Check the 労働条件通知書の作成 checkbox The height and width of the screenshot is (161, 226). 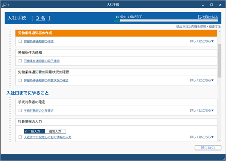pos(20,41)
